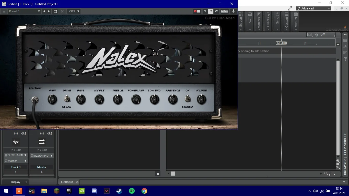Enable automation Write (W) button
The height and width of the screenshot is (196, 349).
tap(216, 11)
